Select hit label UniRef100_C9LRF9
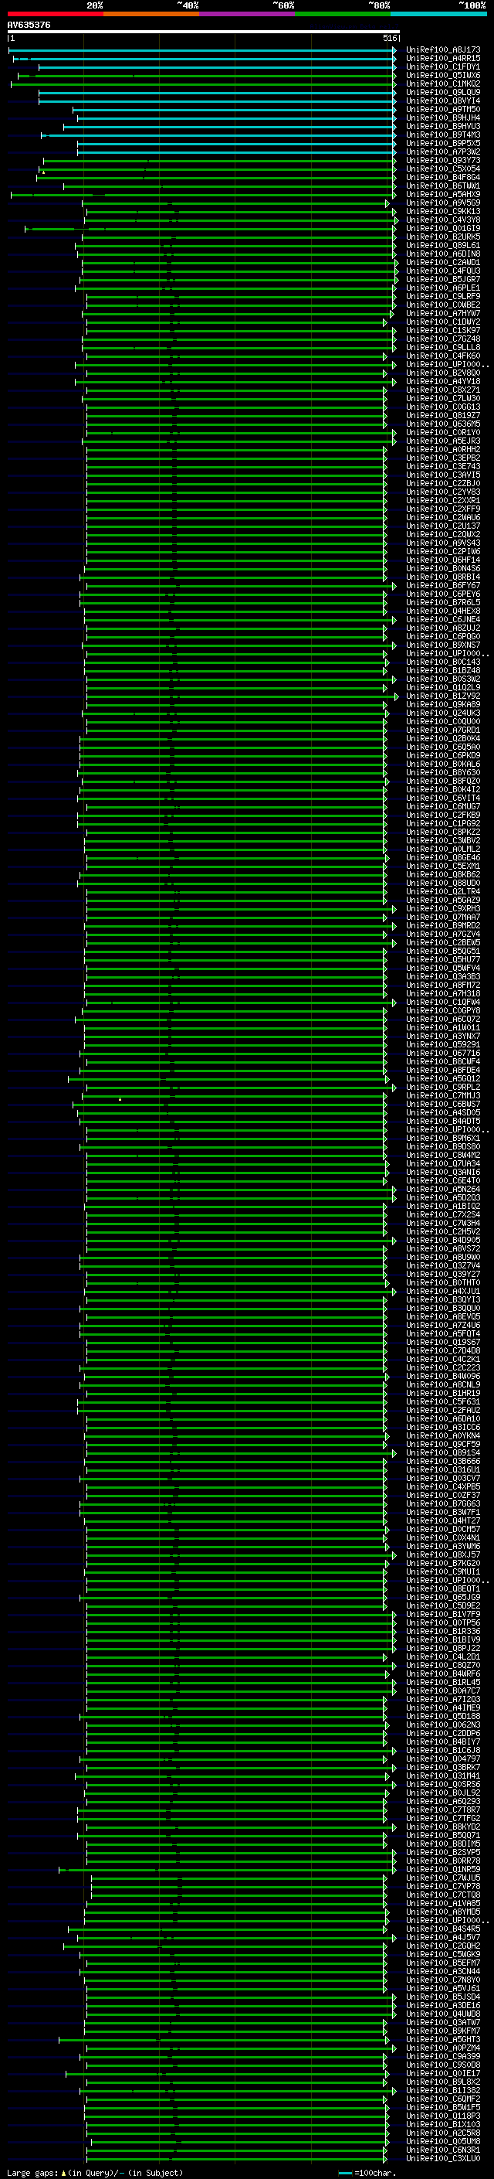494x2179 pixels. 443,296
